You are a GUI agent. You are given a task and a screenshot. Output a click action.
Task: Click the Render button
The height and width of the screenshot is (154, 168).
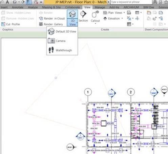pyautogui.click(x=46, y=13)
